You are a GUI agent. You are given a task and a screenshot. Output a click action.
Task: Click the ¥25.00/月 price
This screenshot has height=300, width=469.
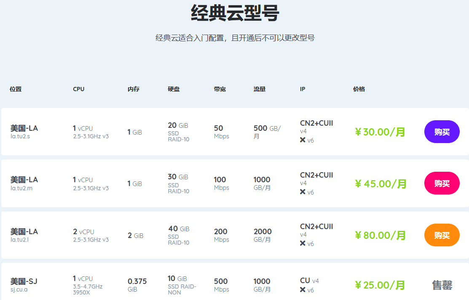pyautogui.click(x=380, y=285)
